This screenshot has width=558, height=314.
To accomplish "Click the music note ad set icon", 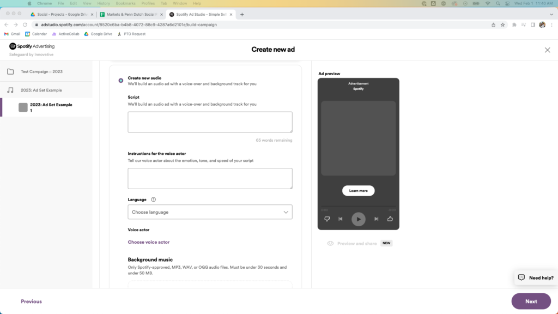I will (10, 90).
